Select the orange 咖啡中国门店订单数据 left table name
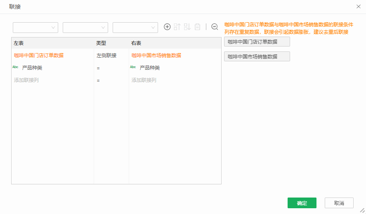The image size is (366, 214). pyautogui.click(x=39, y=56)
